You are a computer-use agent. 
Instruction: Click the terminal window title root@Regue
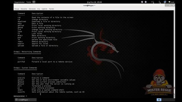point(89,5)
